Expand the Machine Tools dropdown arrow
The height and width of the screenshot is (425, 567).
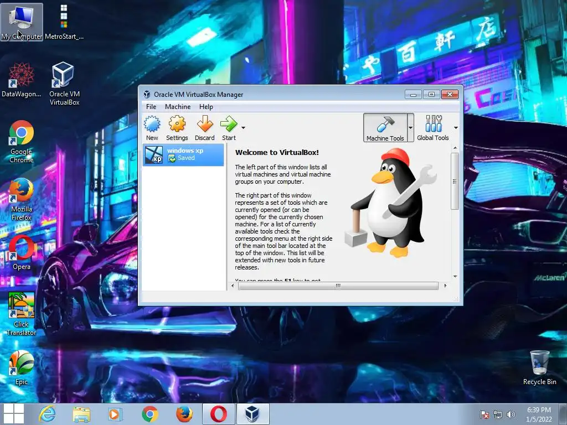(x=410, y=128)
